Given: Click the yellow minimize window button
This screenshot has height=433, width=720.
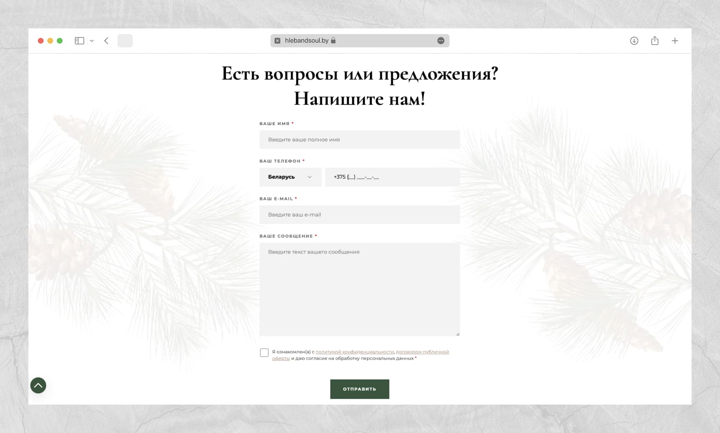Looking at the screenshot, I should coord(50,41).
